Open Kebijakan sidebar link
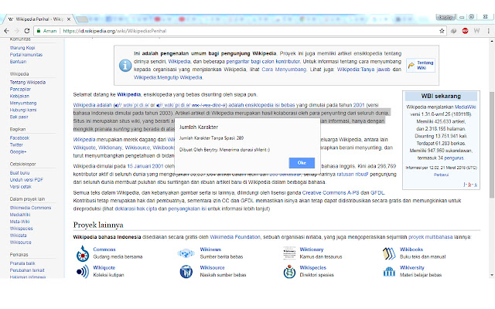The image size is (495, 309). 19,96
